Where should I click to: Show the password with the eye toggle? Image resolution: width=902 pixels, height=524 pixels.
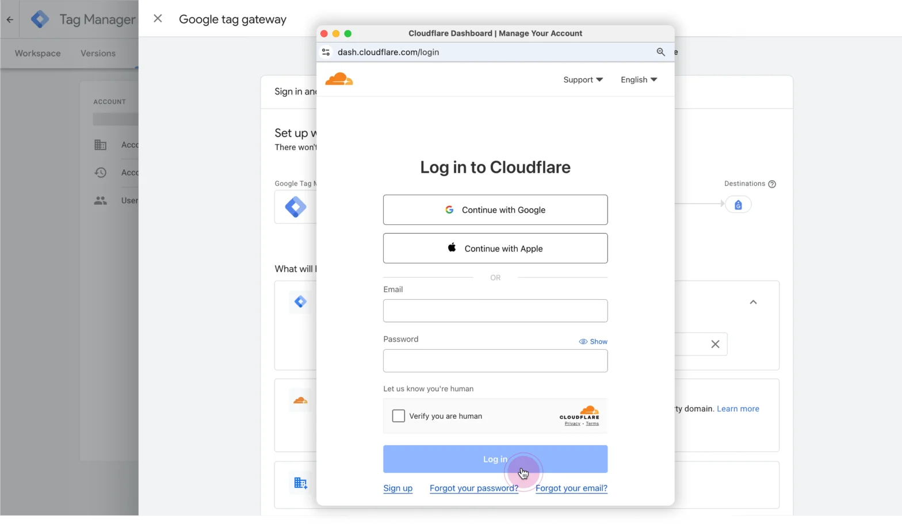coord(593,342)
